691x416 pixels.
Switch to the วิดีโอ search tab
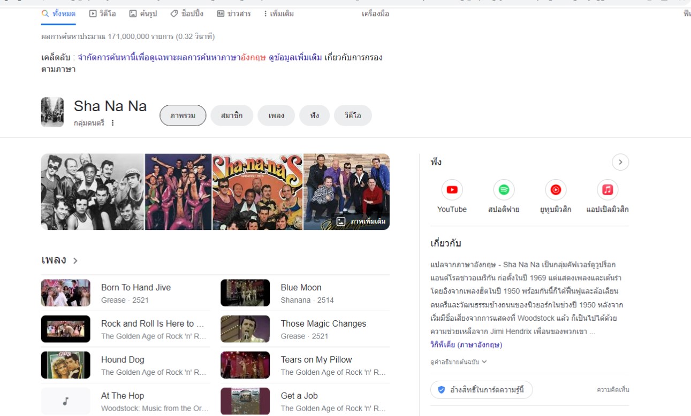102,14
